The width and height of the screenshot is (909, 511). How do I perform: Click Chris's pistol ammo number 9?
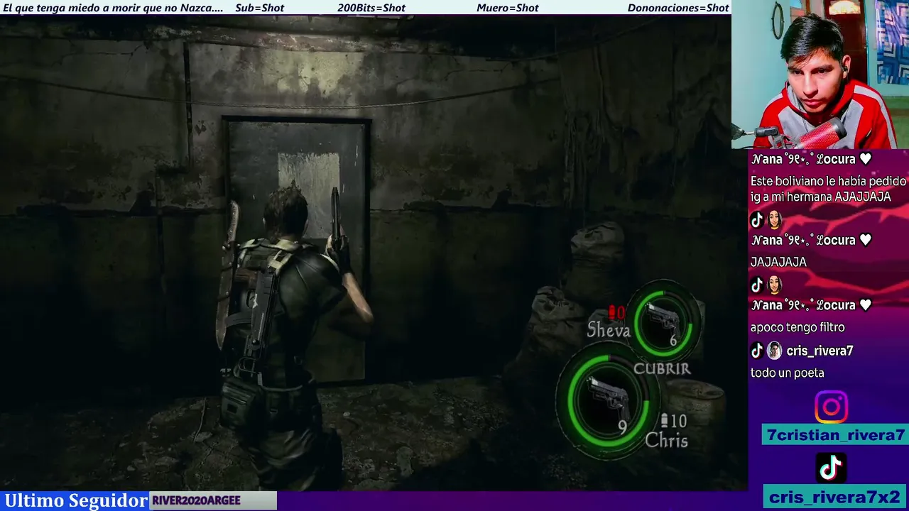click(622, 427)
